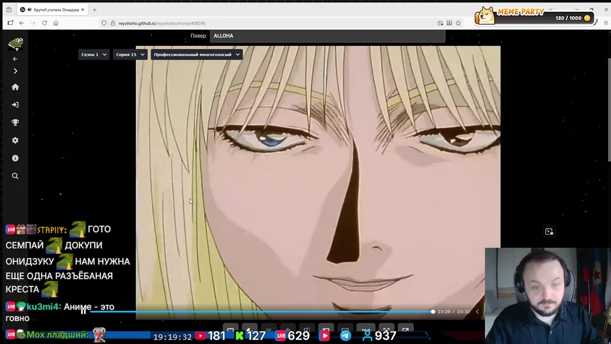This screenshot has height=344, width=611.
Task: Click the picture-in-picture icon right of video
Action: [x=549, y=232]
